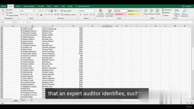Expand the Autosuma dropdown arrow

pos(172,10)
